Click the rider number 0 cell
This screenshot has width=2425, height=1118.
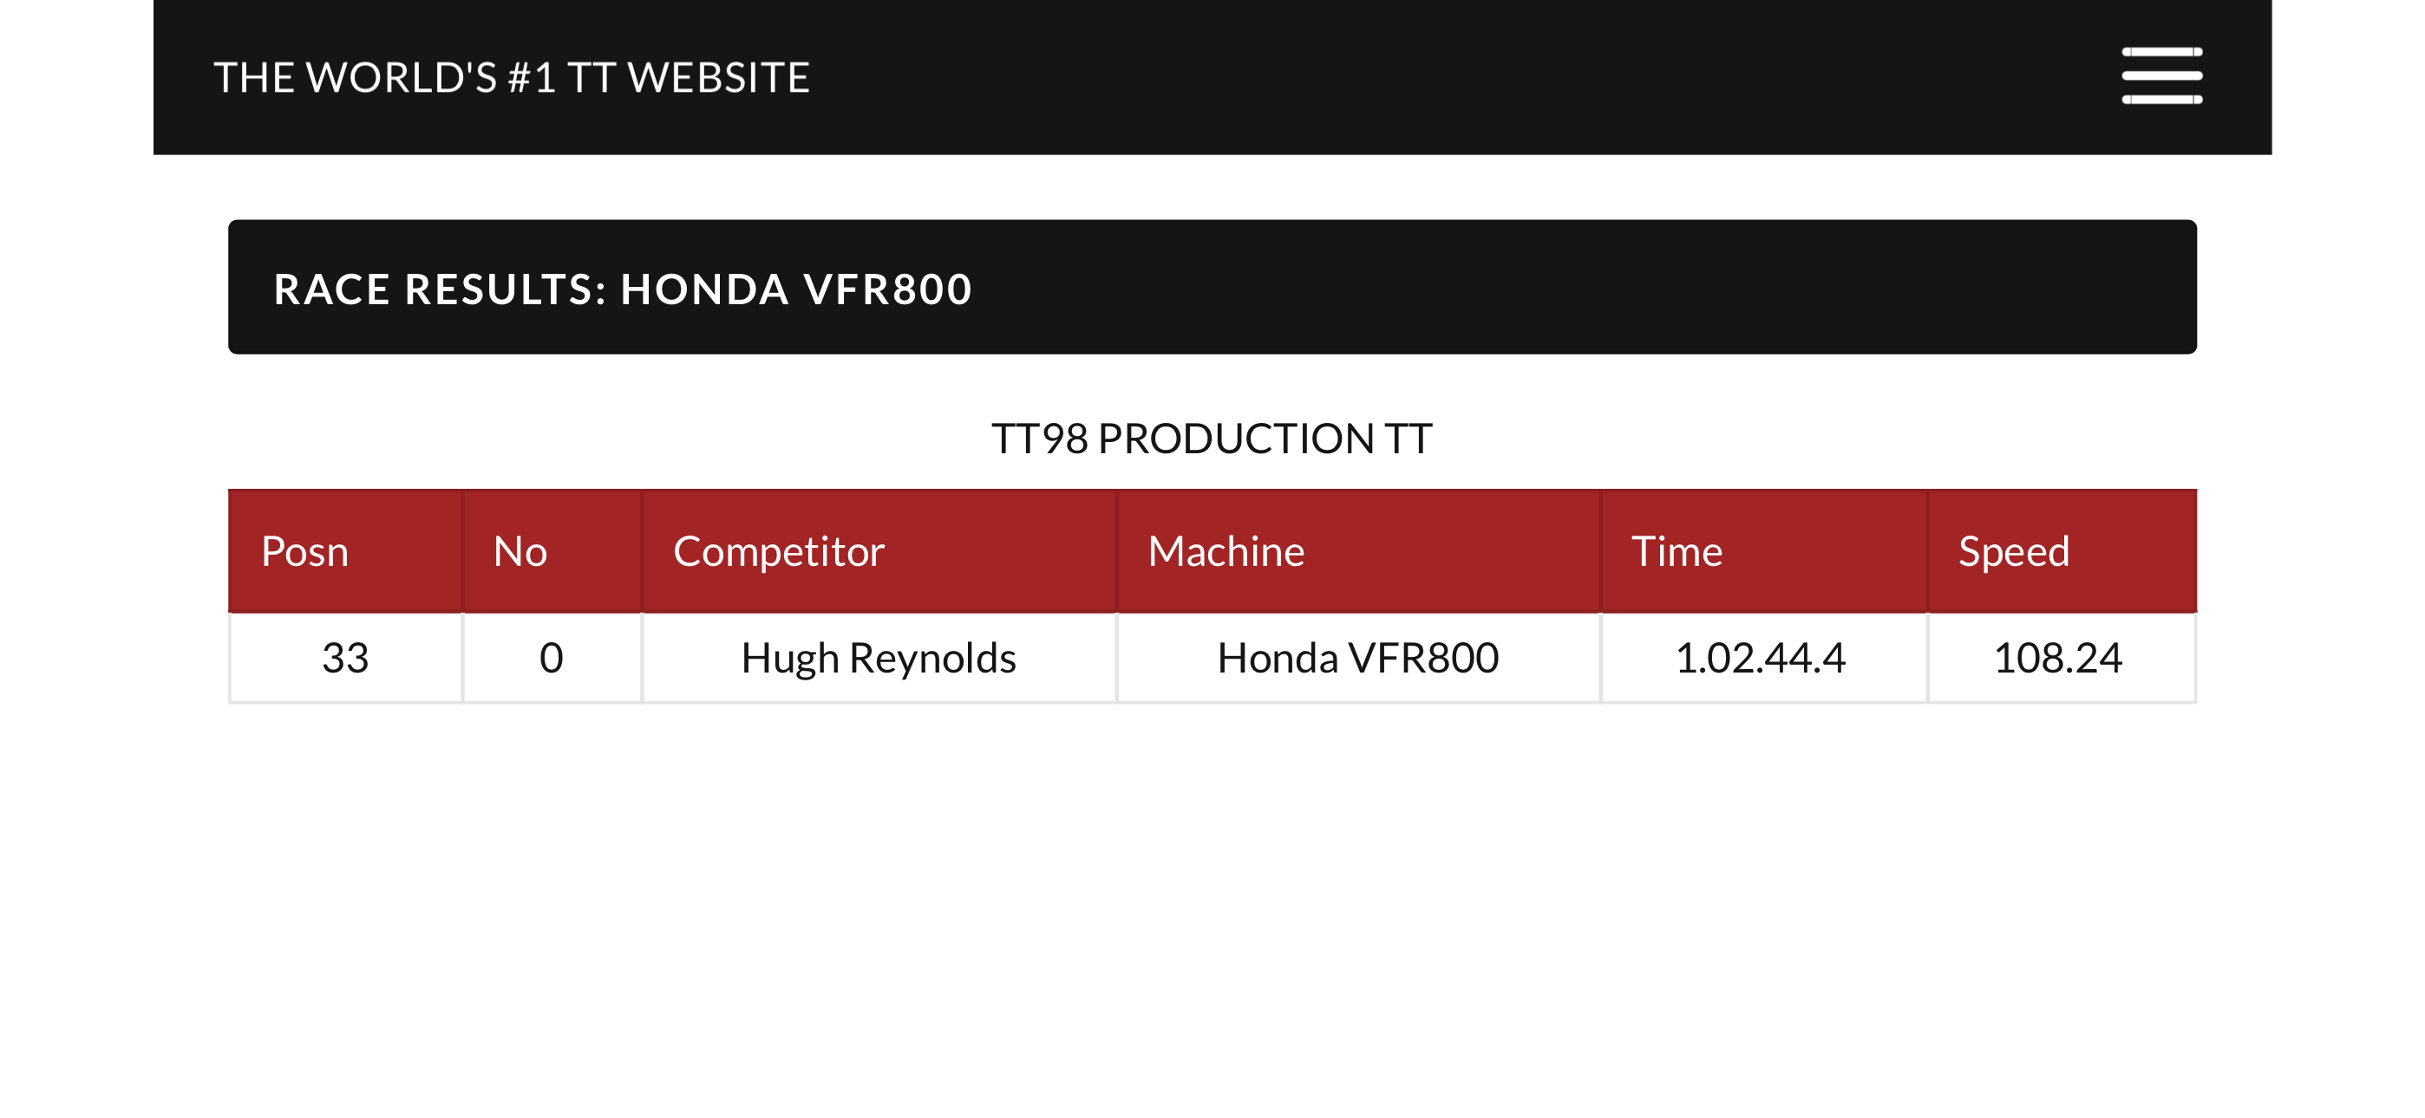pos(552,658)
